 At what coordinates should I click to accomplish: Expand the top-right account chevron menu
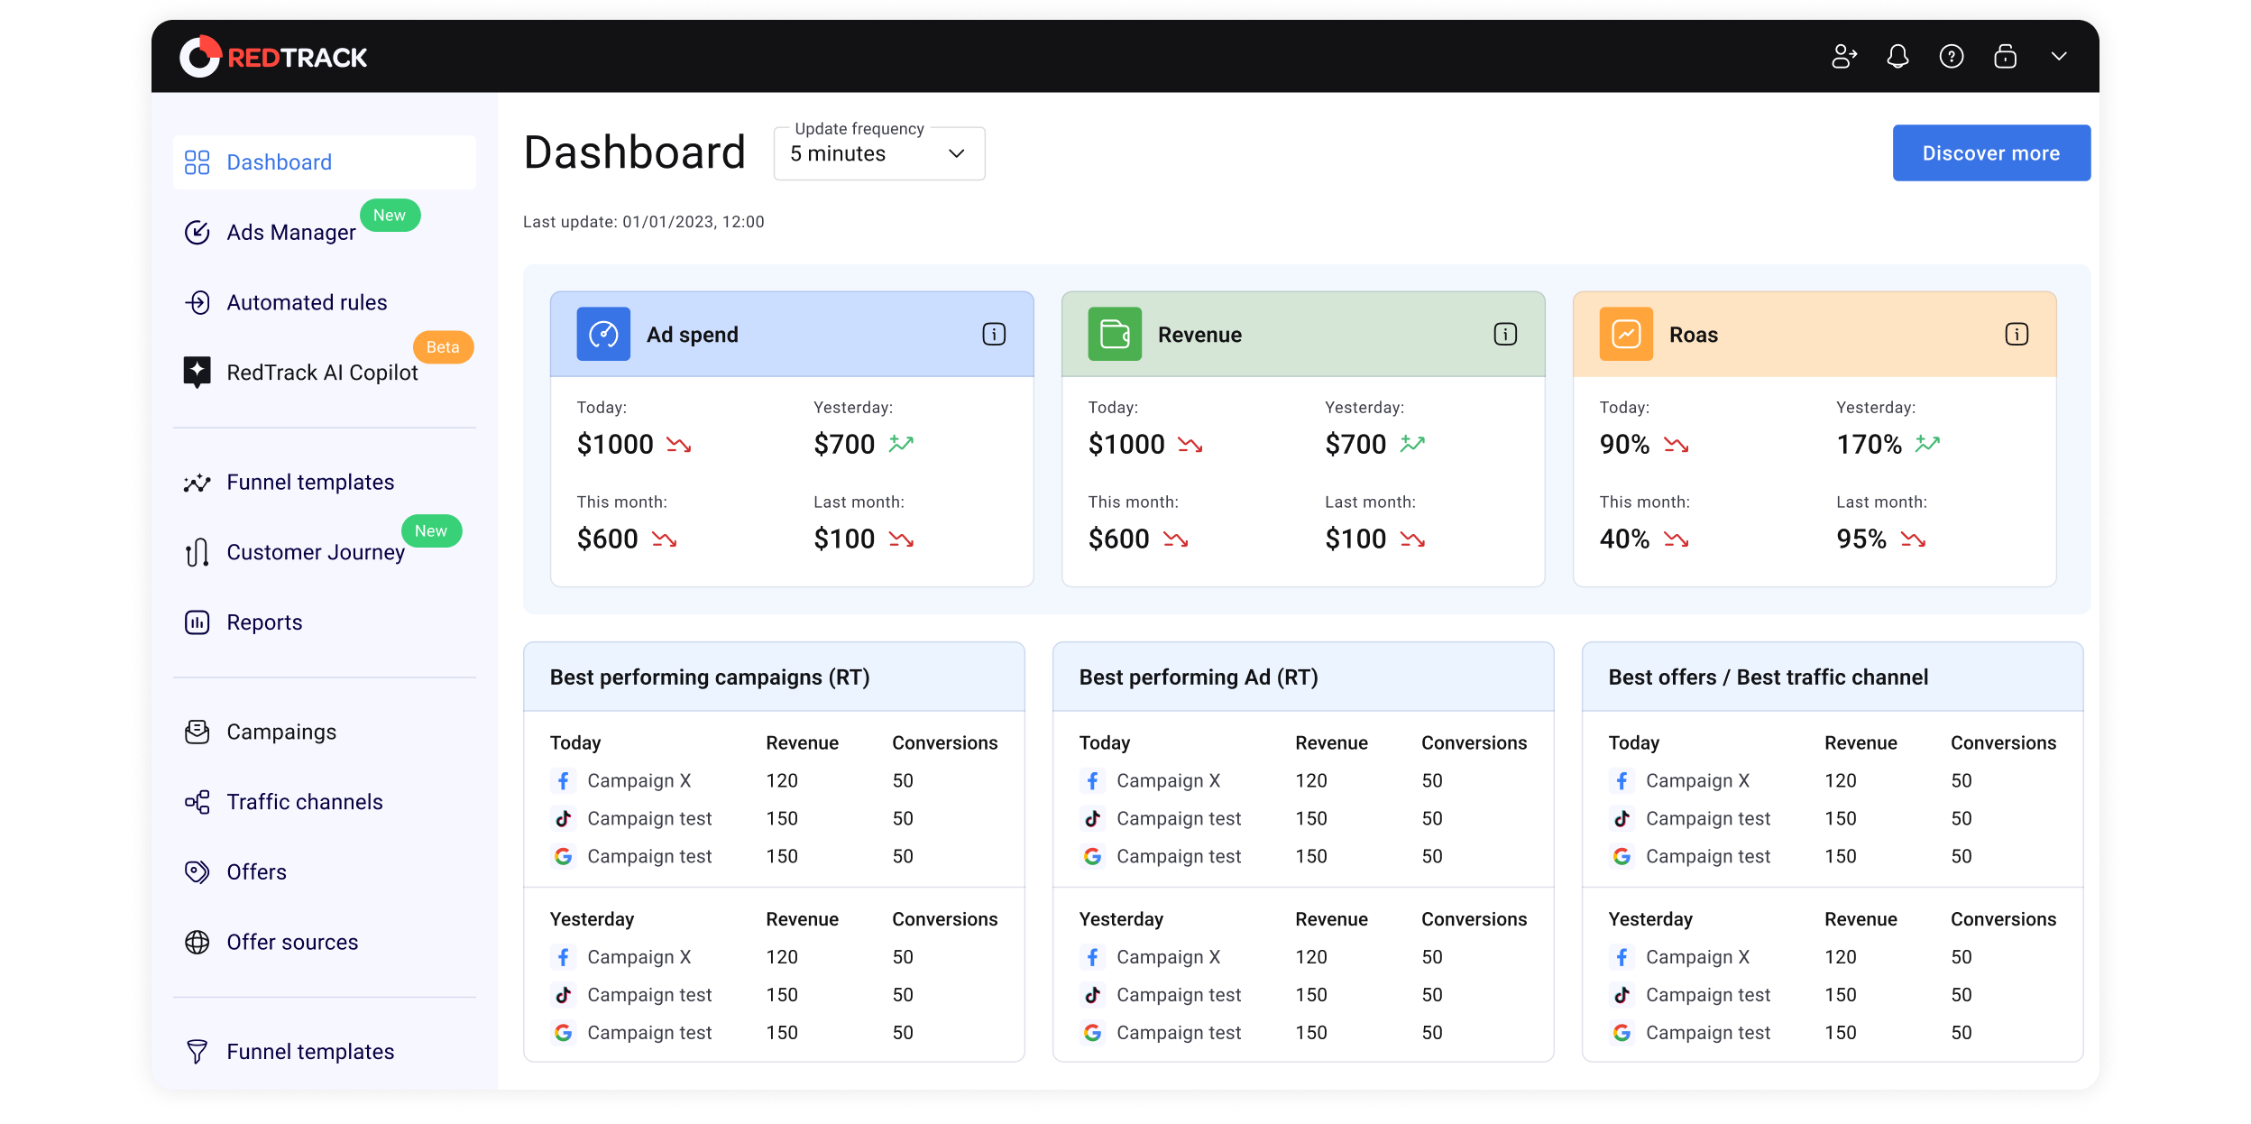(x=2059, y=57)
